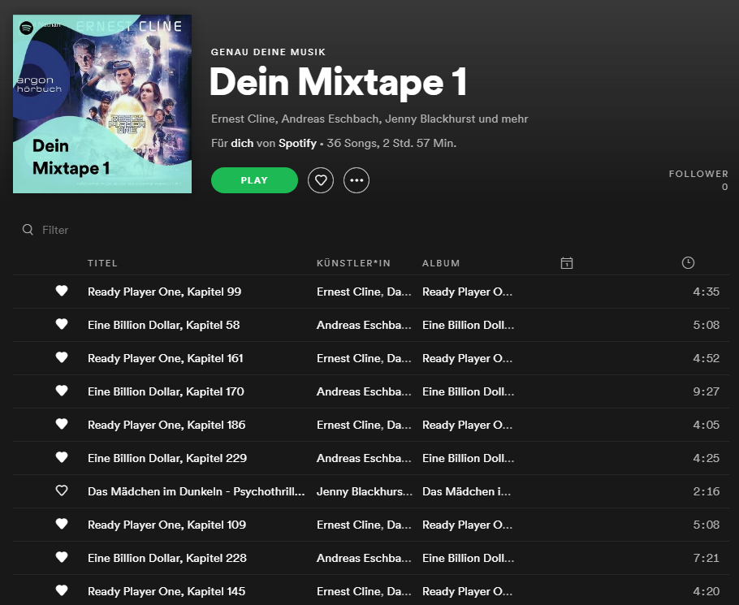Click the magnifier icon beside Filter

tap(28, 230)
